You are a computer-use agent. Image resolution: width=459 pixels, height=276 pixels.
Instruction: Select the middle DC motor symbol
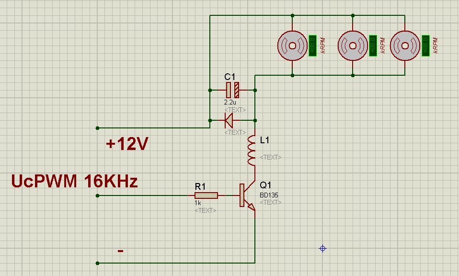coord(353,46)
